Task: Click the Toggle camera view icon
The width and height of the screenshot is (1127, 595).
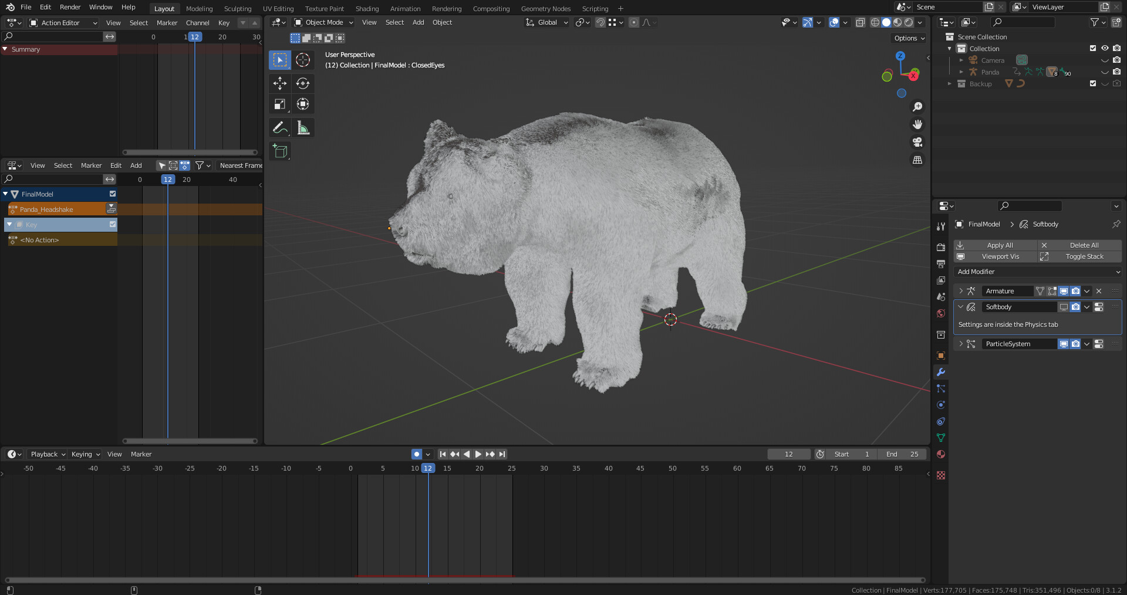Action: tap(917, 142)
